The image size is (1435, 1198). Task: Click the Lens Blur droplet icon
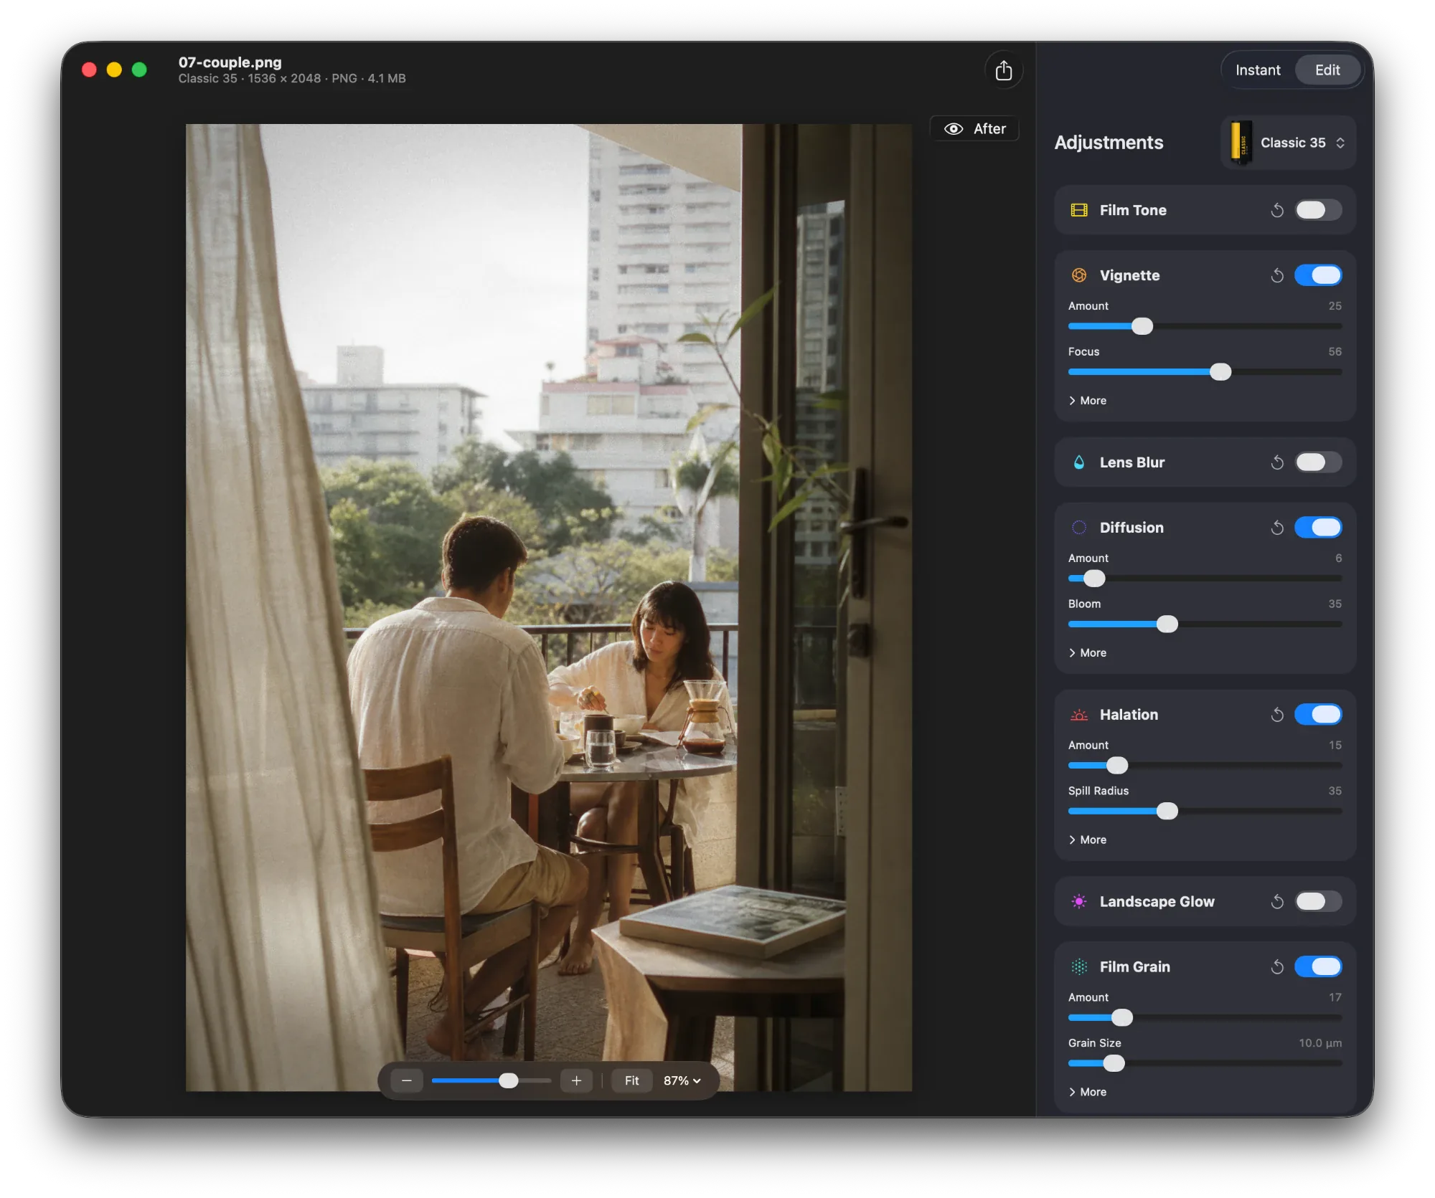click(x=1079, y=462)
